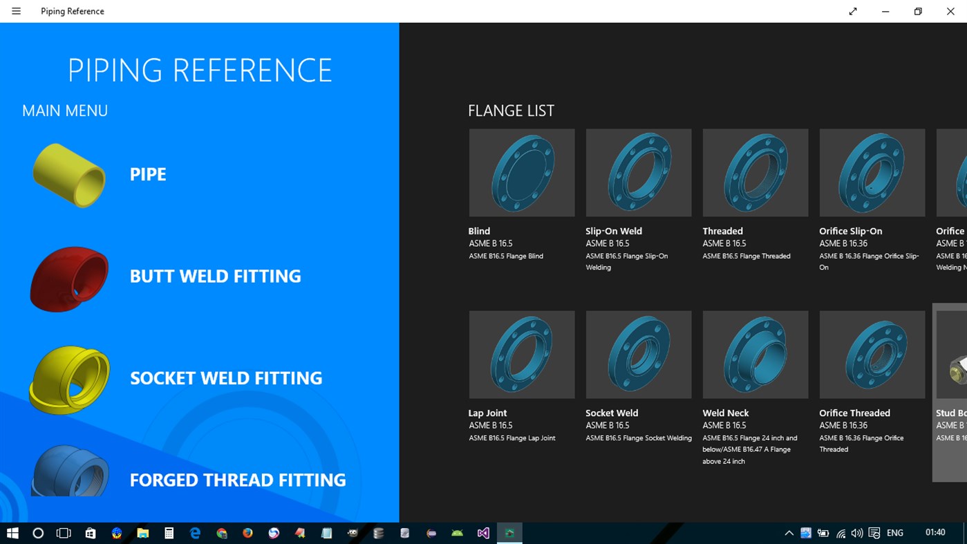
Task: Toggle the speaker volume icon in system tray
Action: [x=856, y=532]
